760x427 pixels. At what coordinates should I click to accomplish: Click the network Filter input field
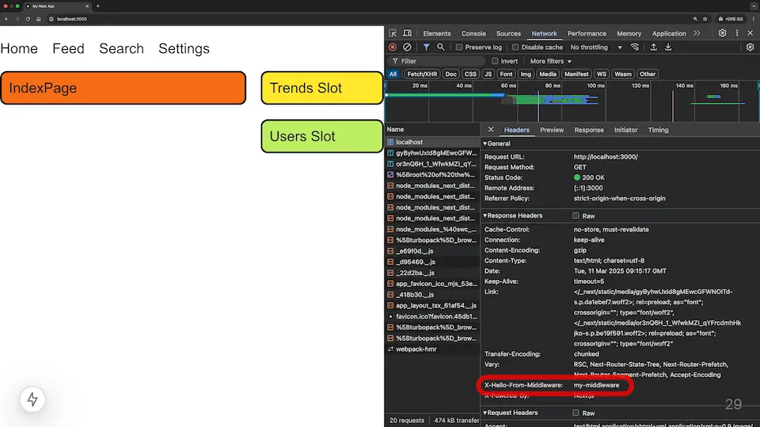coord(436,61)
